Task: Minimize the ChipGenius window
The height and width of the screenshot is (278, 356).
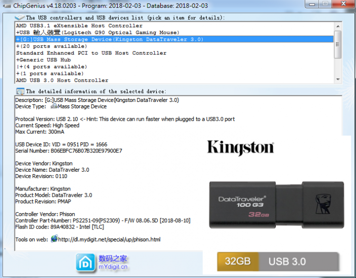Action: pos(312,4)
